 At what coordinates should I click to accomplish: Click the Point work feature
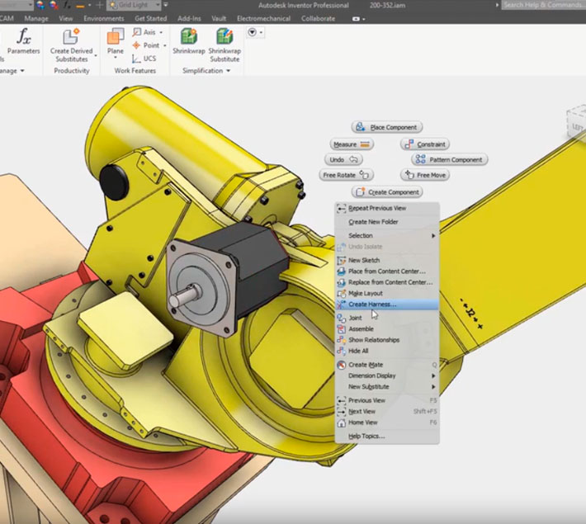click(x=145, y=45)
